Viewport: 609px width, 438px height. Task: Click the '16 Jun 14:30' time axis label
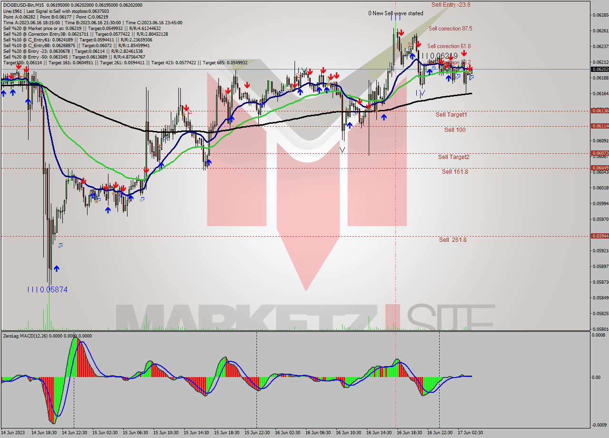[x=379, y=433]
